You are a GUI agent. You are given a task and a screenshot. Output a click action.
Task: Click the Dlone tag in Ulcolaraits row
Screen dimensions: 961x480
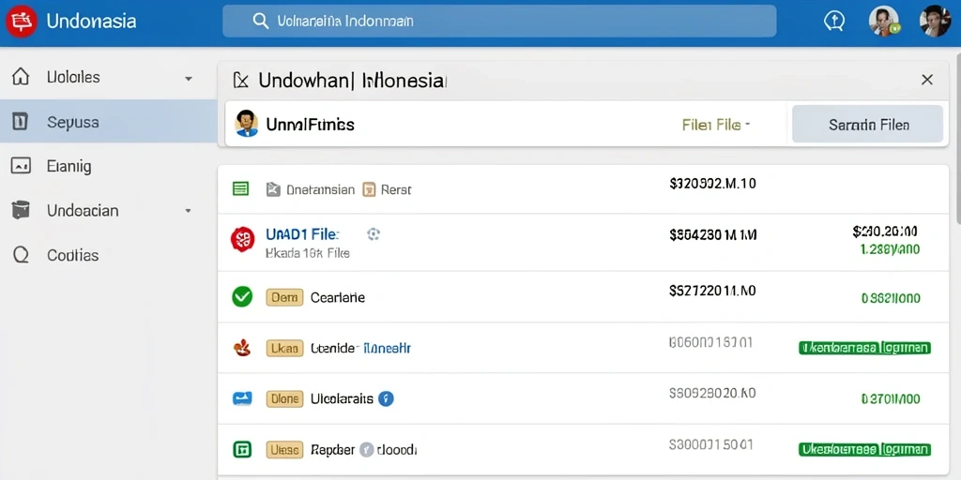284,399
